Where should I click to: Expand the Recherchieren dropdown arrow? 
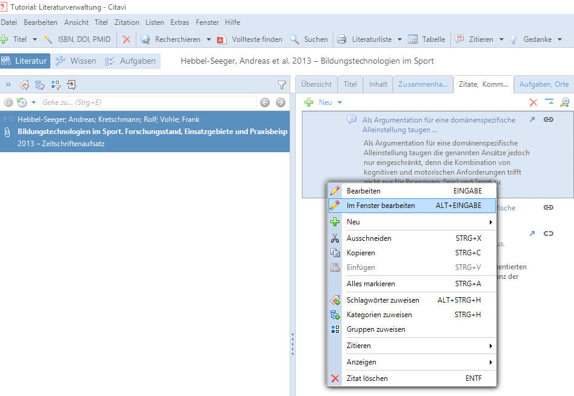pyautogui.click(x=209, y=39)
